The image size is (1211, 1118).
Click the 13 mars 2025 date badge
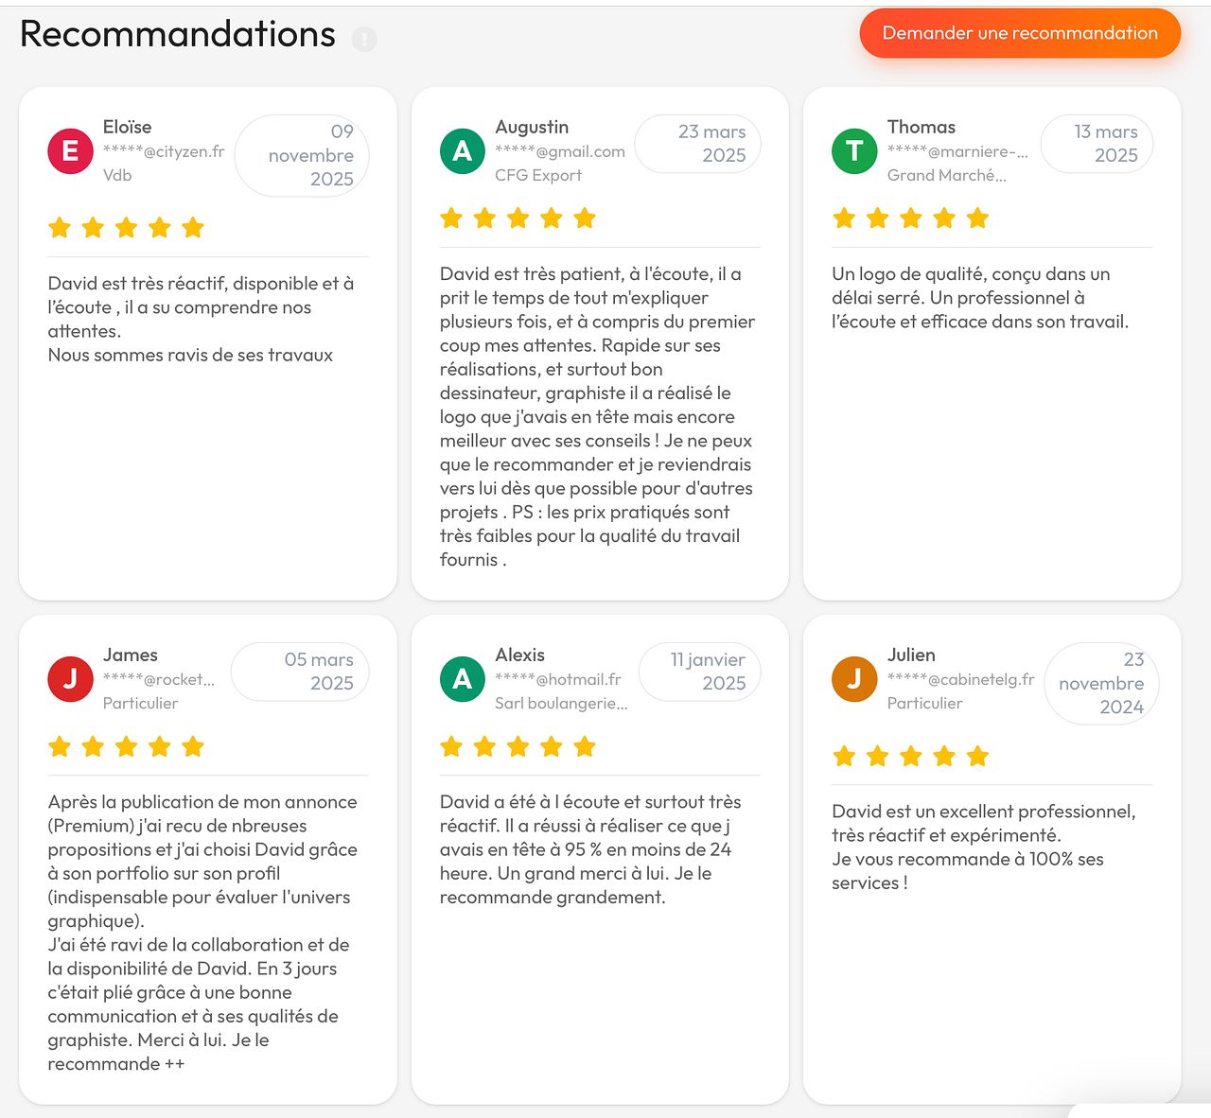click(1097, 144)
